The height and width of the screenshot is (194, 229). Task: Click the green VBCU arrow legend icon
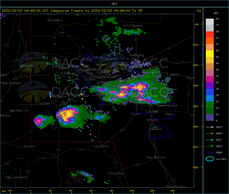point(210,146)
